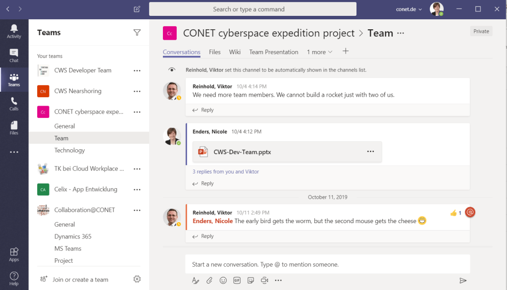This screenshot has height=290, width=507.
Task: Switch to the Files tab
Action: 214,52
